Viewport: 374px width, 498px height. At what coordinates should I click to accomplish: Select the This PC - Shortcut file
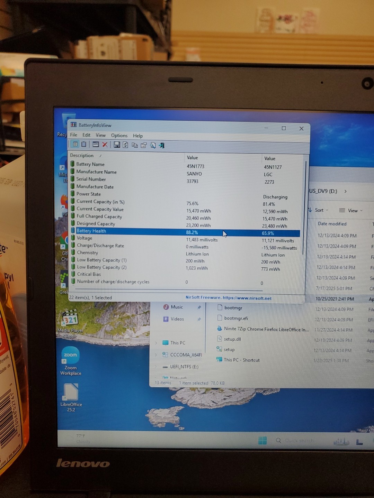238,360
